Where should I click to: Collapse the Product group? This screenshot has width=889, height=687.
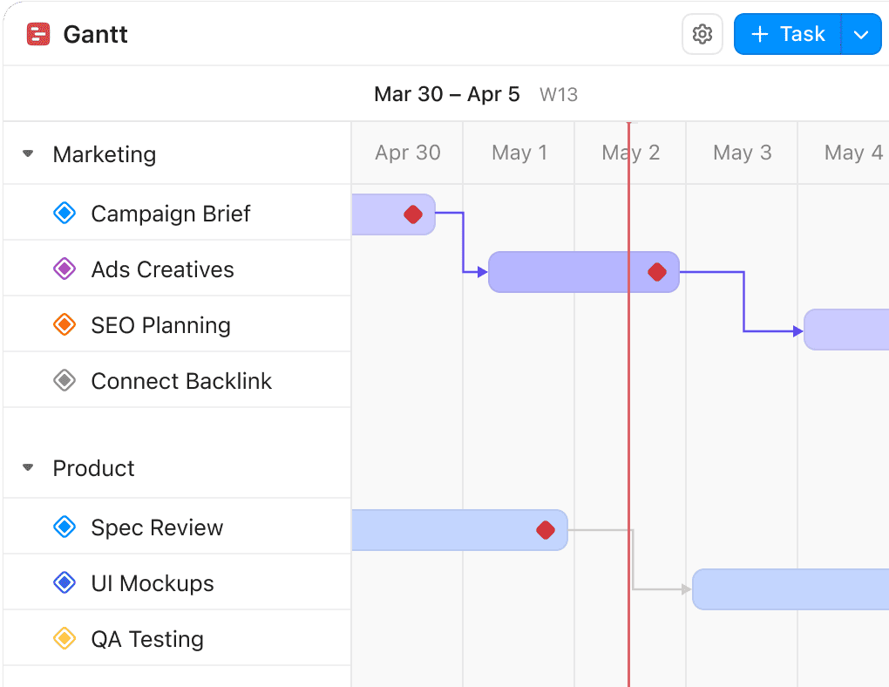point(28,467)
